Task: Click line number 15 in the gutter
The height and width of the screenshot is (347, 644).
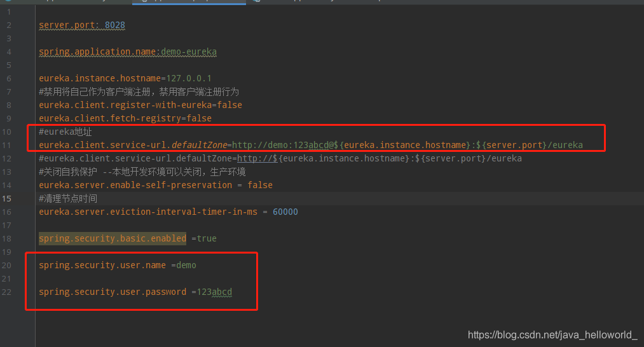Action: coord(6,198)
